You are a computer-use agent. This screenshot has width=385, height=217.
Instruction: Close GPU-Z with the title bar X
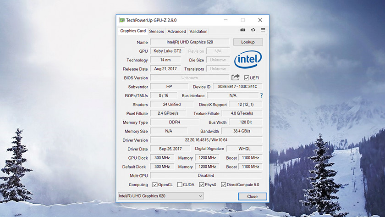coord(260,20)
